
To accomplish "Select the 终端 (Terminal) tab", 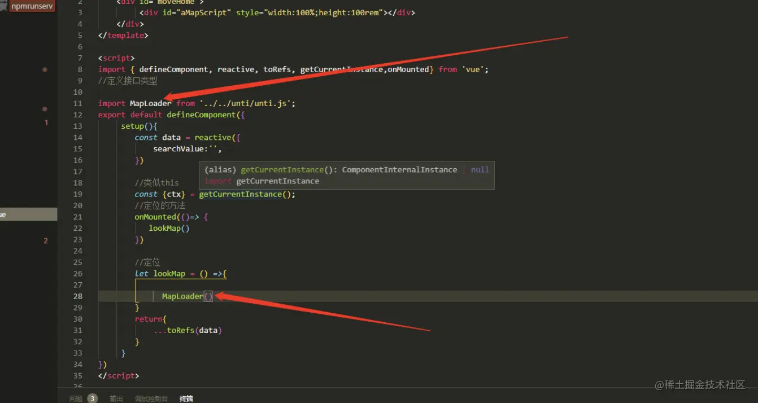I will tap(186, 398).
